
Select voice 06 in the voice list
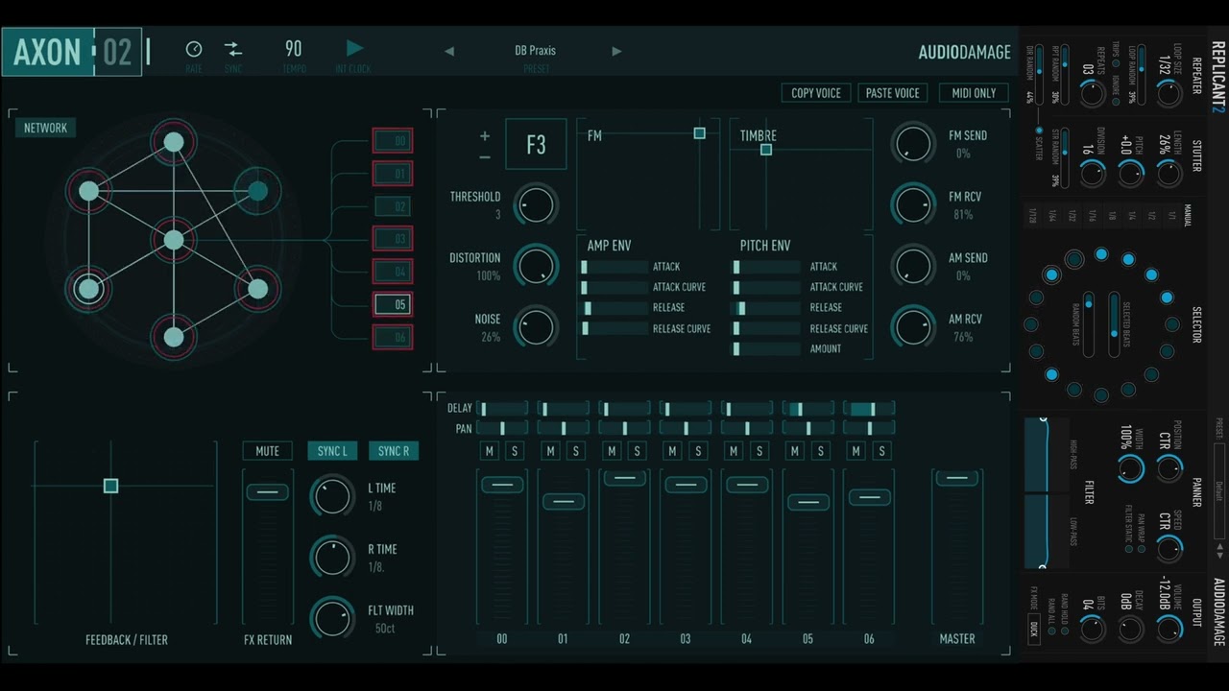[393, 337]
